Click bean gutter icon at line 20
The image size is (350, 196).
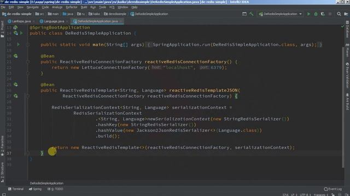(x=16, y=56)
